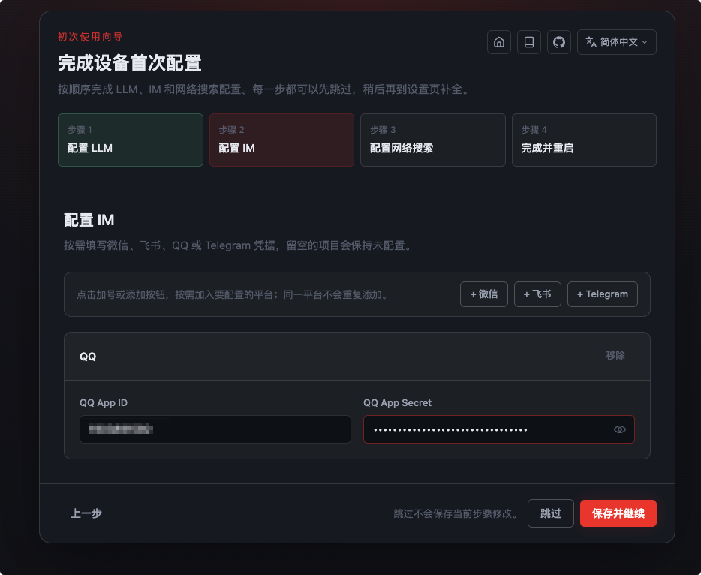
Task: Open the GitHub repository icon
Action: click(559, 42)
